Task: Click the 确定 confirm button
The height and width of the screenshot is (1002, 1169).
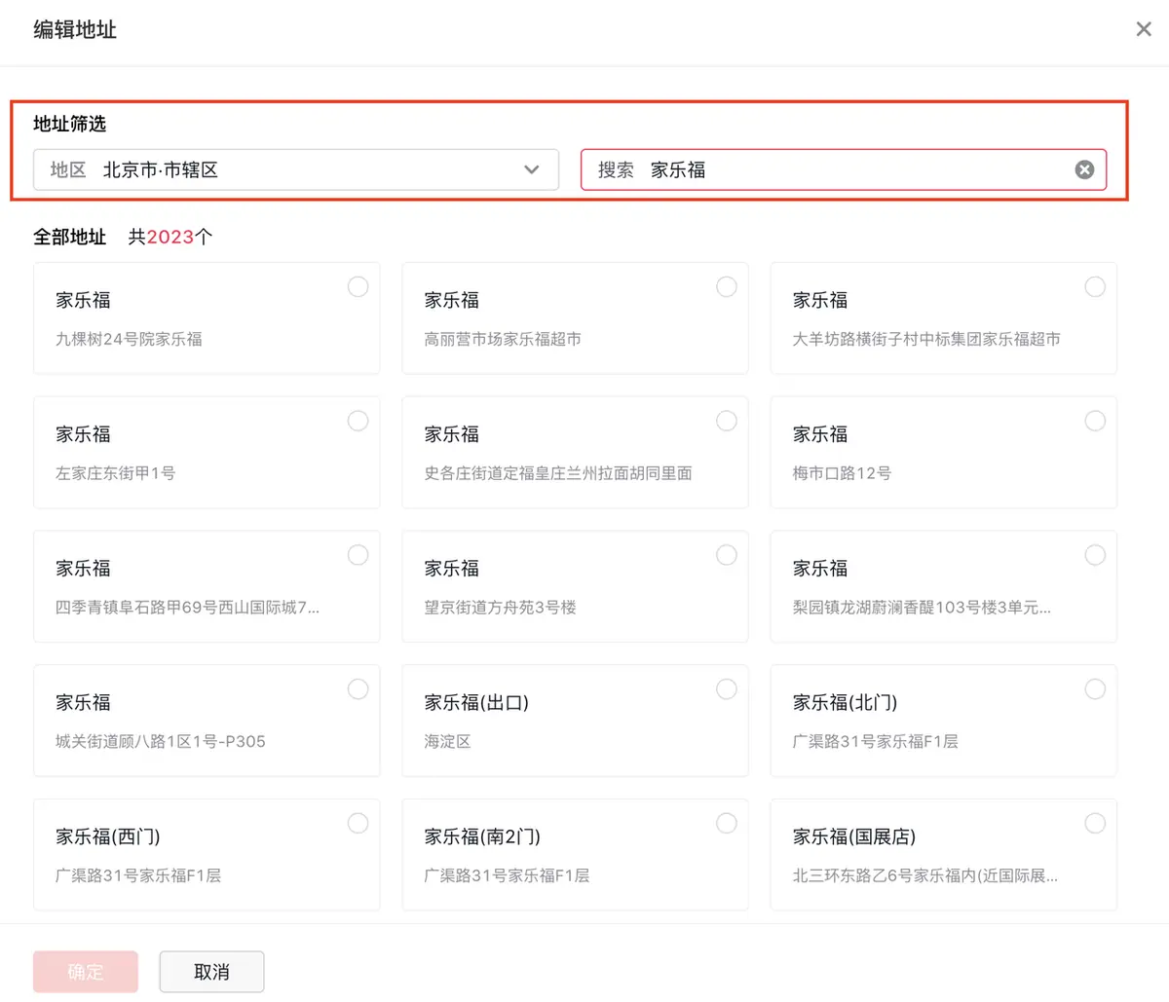Action: point(86,972)
